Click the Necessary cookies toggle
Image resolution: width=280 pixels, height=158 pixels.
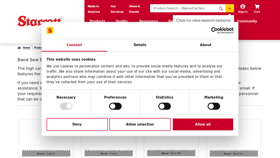(66, 106)
